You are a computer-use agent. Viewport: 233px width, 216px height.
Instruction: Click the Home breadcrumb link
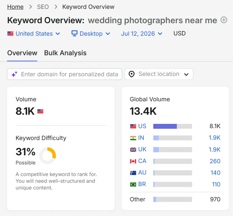(x=15, y=7)
